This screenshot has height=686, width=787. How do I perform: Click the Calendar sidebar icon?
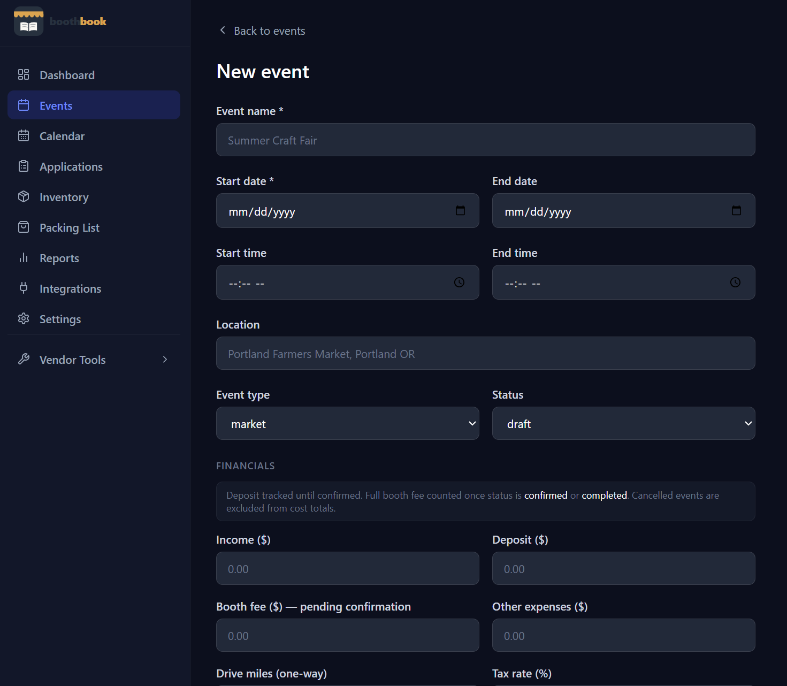24,135
